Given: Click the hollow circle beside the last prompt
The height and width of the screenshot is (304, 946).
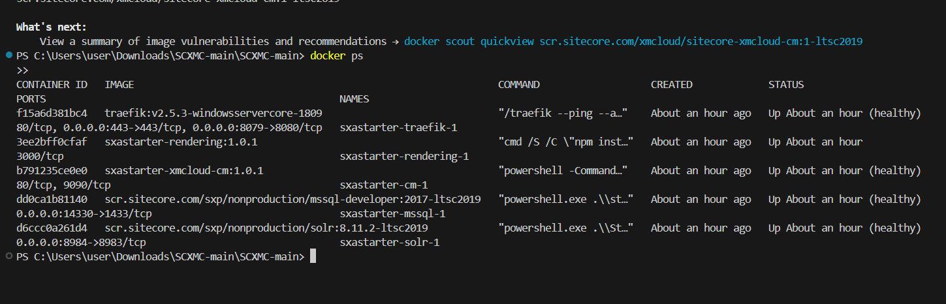Looking at the screenshot, I should (8, 256).
